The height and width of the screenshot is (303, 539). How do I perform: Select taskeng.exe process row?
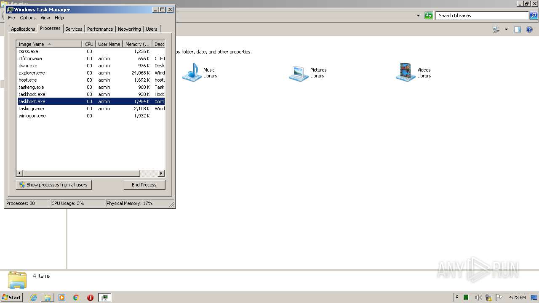(x=91, y=87)
